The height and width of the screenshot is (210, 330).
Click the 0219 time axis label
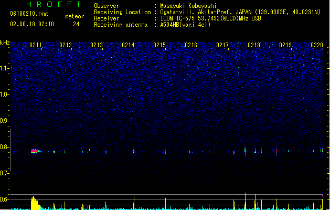click(x=285, y=45)
